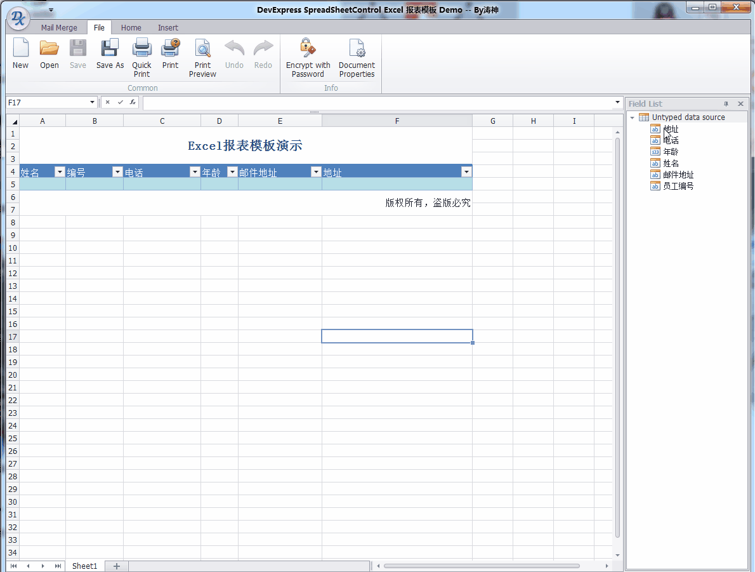
Task: Collapse the Untyped data source tree node
Action: coord(632,117)
